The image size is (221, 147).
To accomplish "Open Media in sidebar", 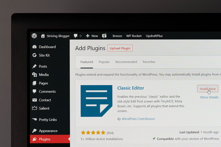I will tap(44, 75).
